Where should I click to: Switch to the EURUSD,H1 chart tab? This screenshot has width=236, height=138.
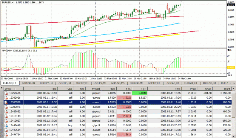pyautogui.click(x=10, y=83)
